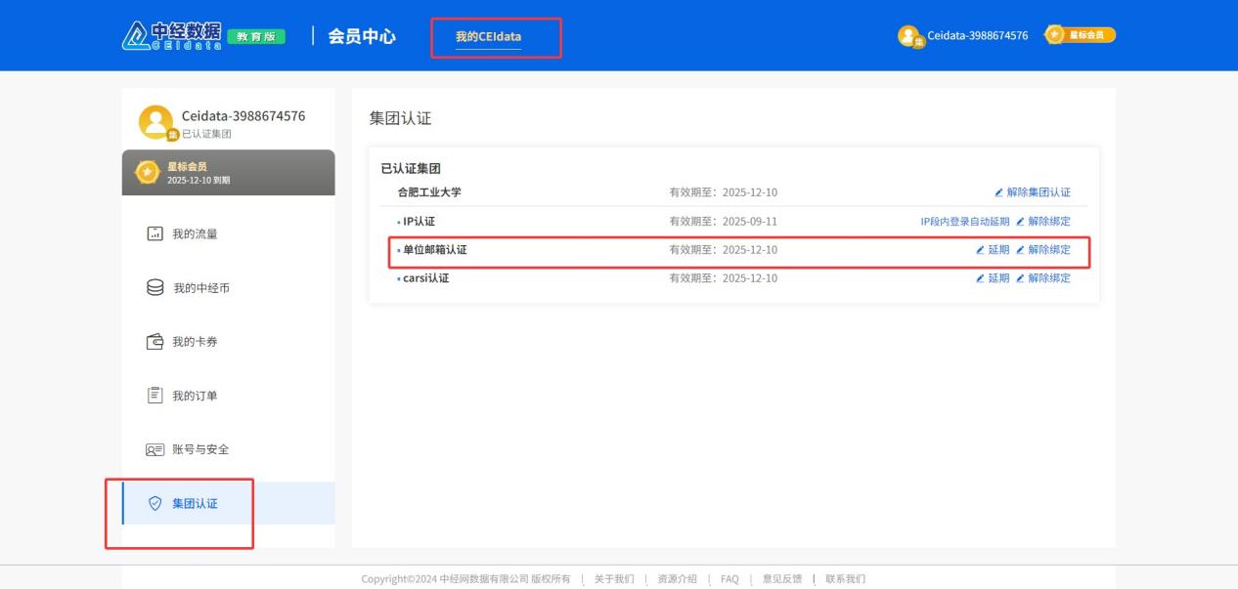
Task: Unbind the IP认证 via 解除绑定
Action: (x=1043, y=222)
